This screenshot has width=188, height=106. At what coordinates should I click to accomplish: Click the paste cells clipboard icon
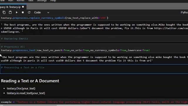10,12
